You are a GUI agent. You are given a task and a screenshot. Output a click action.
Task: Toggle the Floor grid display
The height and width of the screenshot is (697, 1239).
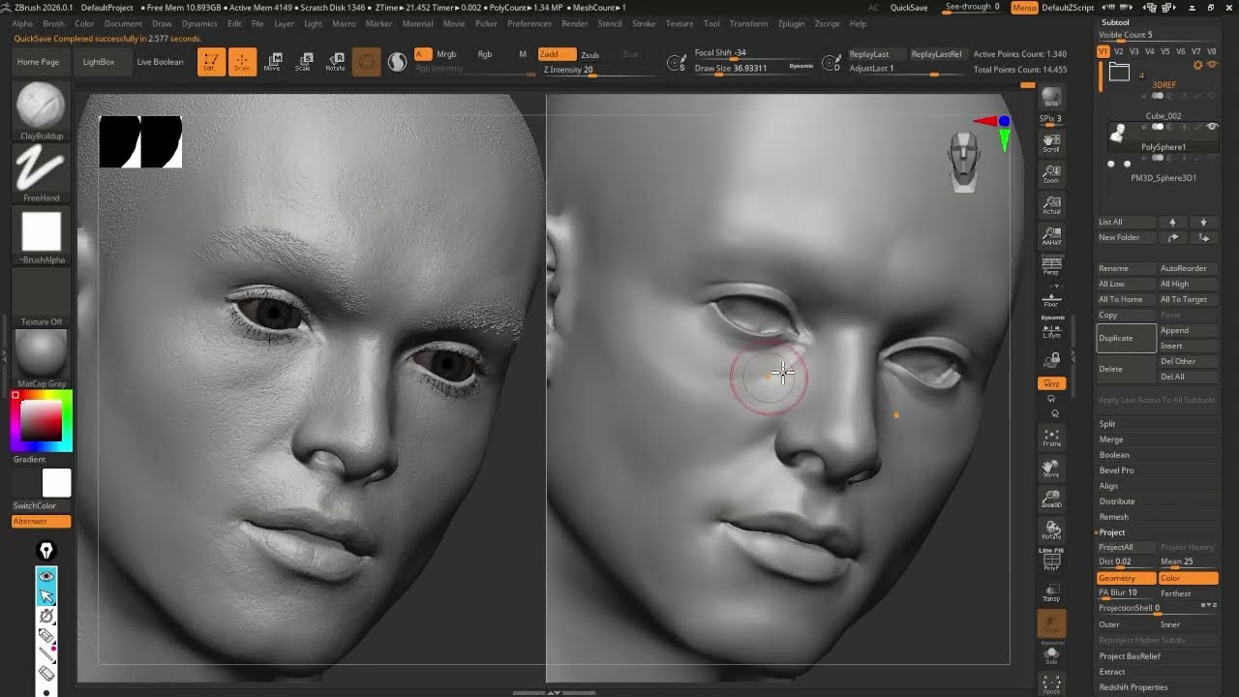point(1051,298)
